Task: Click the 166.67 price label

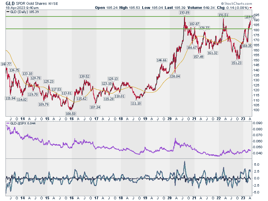Action: click(192, 48)
